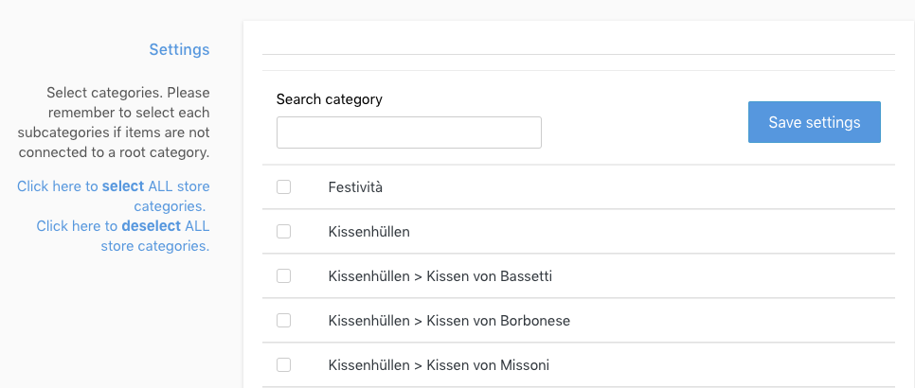Viewport: 915px width, 388px height.
Task: Tick the Festività checkbox
Action: tap(283, 187)
